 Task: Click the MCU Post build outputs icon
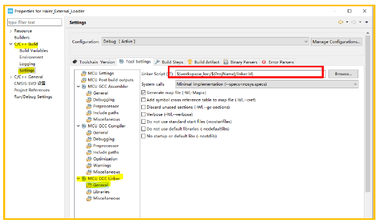pos(83,80)
